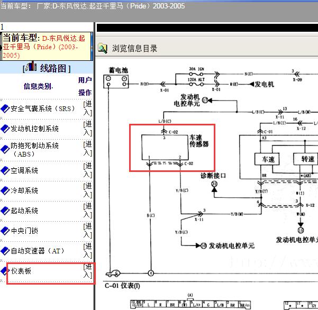
Task: Select the 安全气囊系统（SRS） category text
Action: coord(43,108)
